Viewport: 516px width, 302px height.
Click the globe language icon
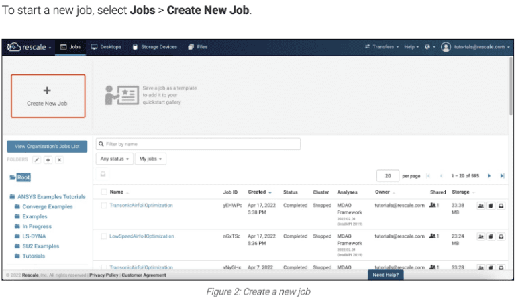click(x=428, y=47)
